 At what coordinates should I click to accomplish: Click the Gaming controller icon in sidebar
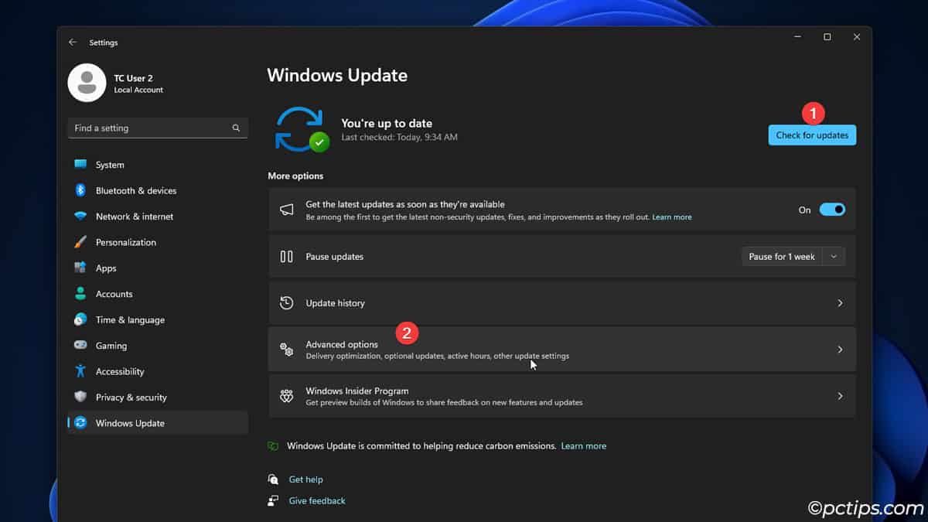[80, 346]
